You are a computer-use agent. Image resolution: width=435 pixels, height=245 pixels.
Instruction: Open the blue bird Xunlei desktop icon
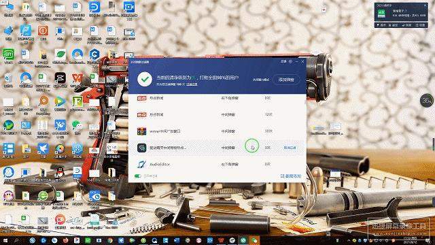point(43,148)
